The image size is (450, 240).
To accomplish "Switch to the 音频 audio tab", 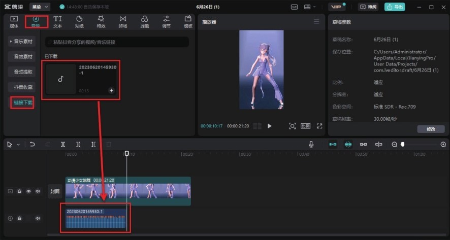I will click(x=36, y=22).
